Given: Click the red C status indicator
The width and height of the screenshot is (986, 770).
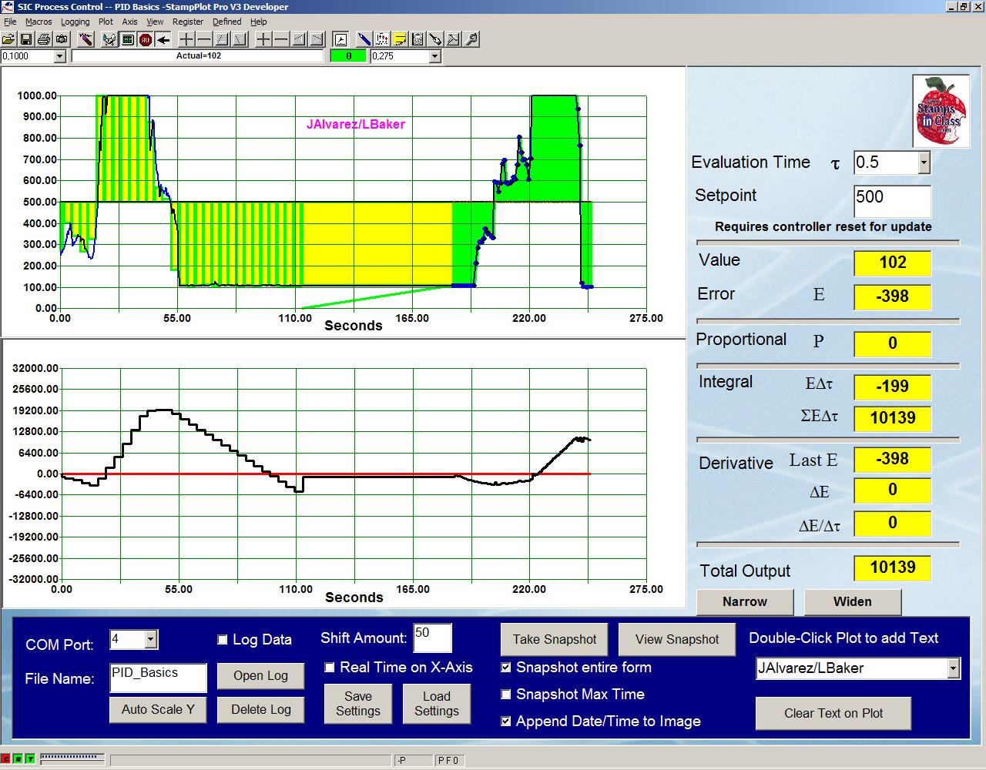Looking at the screenshot, I should [x=5, y=759].
